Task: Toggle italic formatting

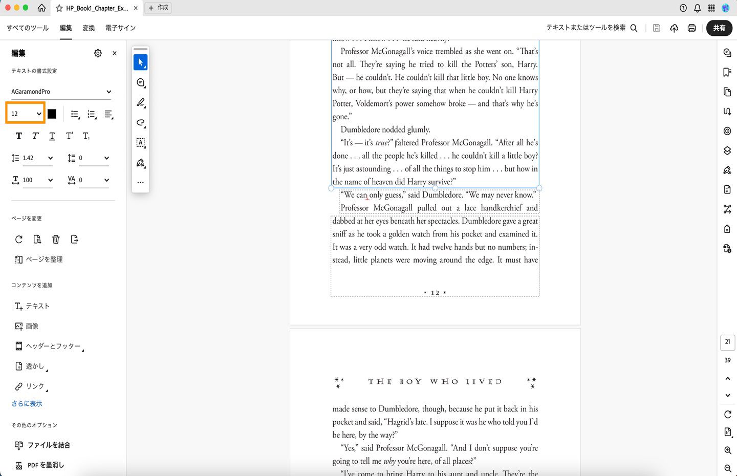Action: pos(35,136)
